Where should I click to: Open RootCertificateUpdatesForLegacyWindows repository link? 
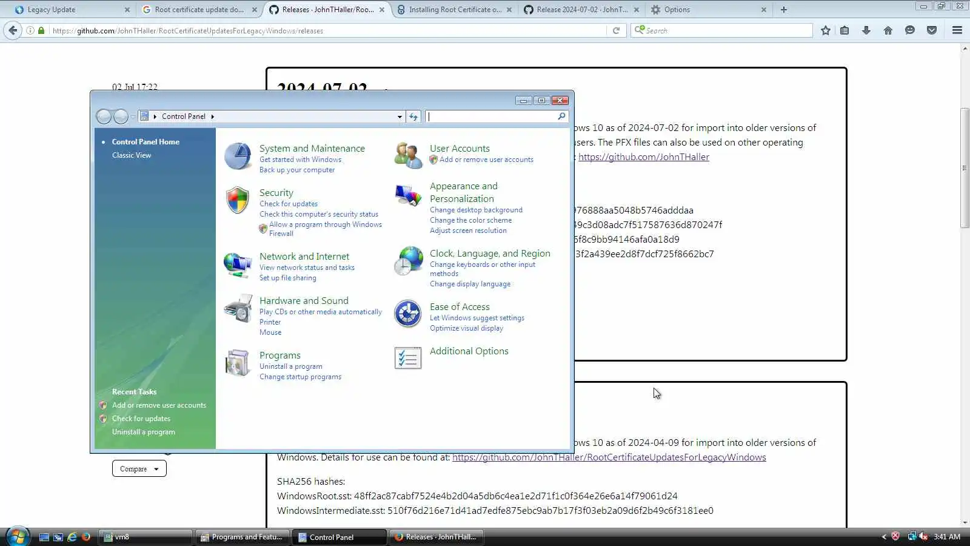[x=609, y=457]
